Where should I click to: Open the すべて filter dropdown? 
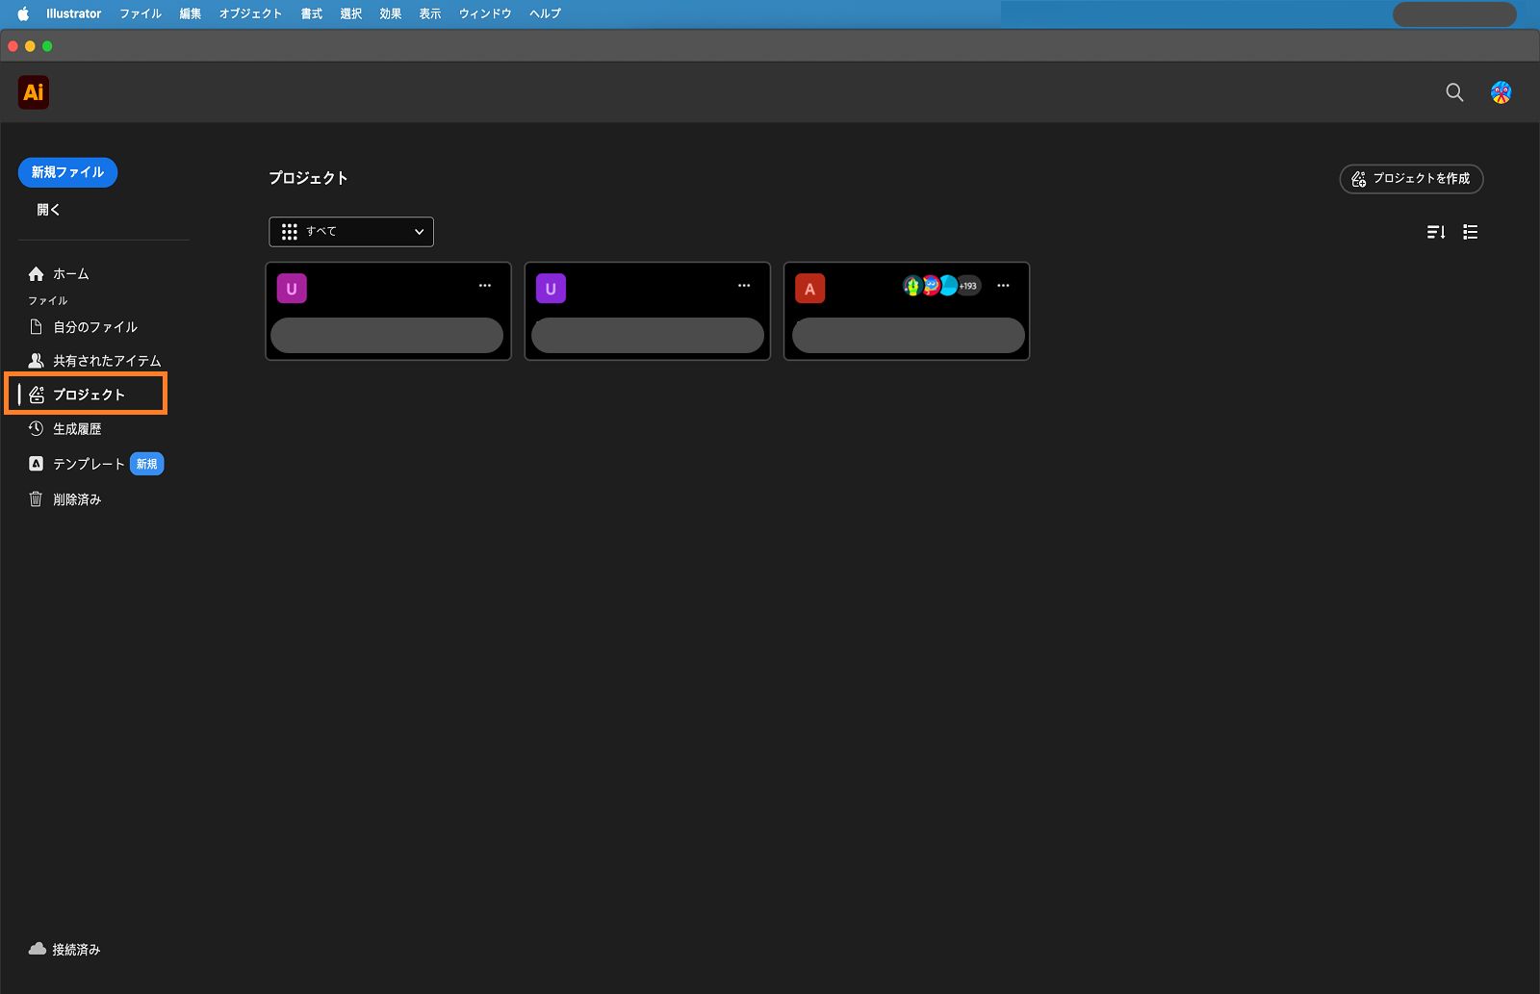[351, 232]
